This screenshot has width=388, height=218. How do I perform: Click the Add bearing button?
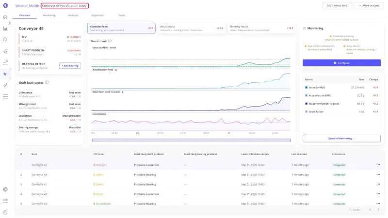70,66
